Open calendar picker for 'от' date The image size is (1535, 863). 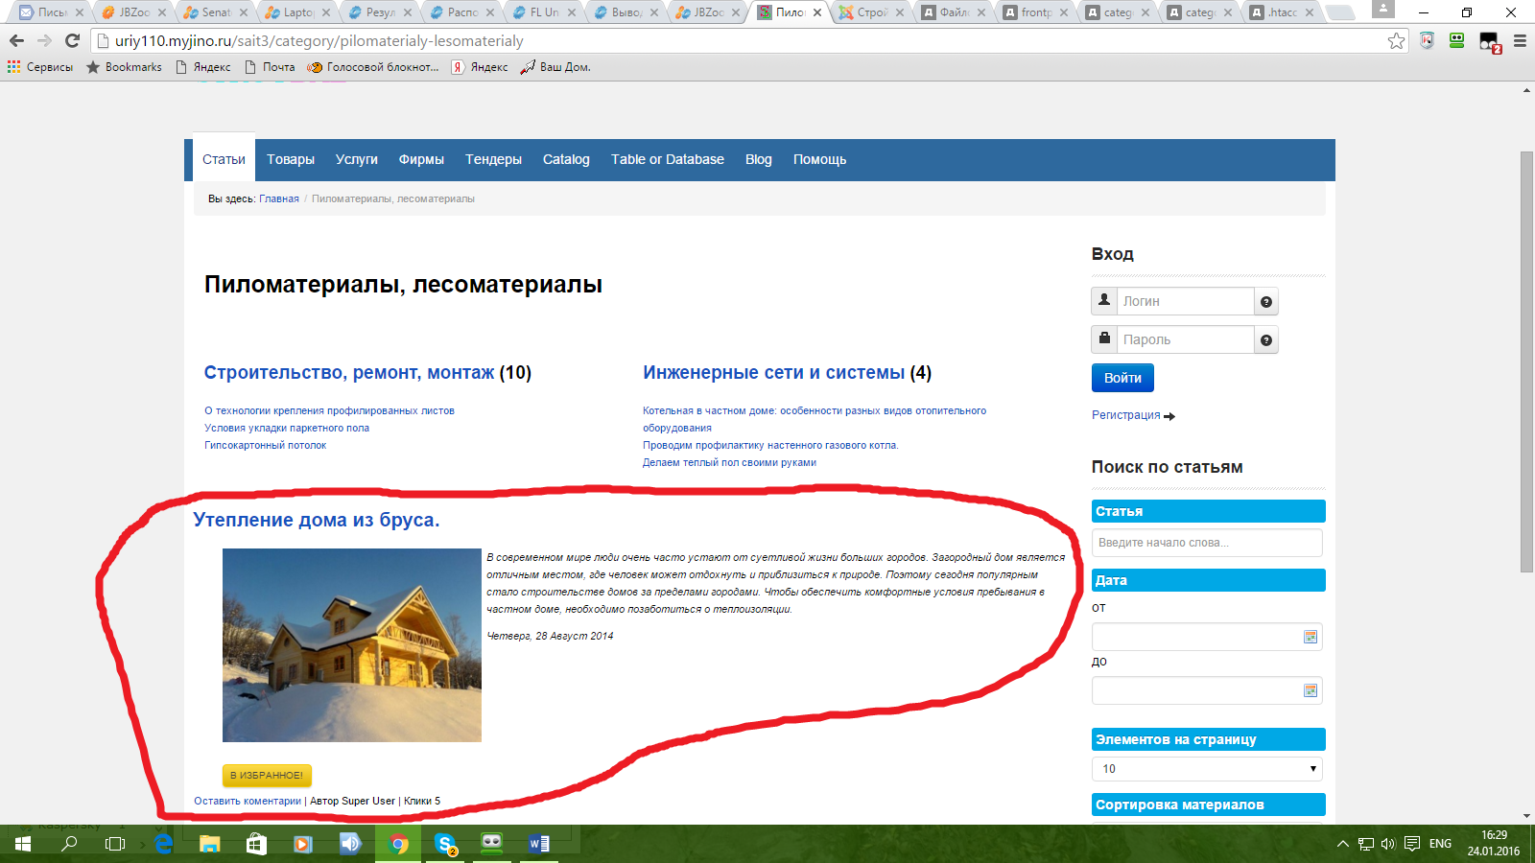point(1311,637)
